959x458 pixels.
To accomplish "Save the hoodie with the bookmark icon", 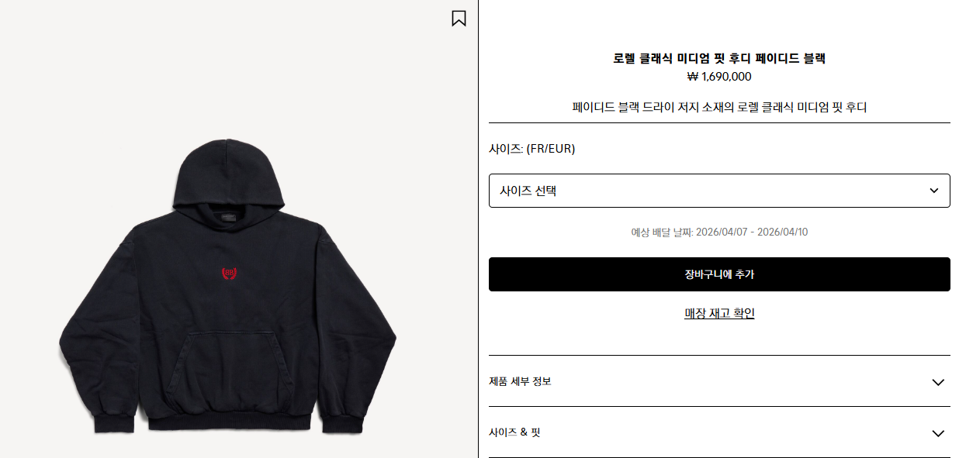I will click(459, 18).
